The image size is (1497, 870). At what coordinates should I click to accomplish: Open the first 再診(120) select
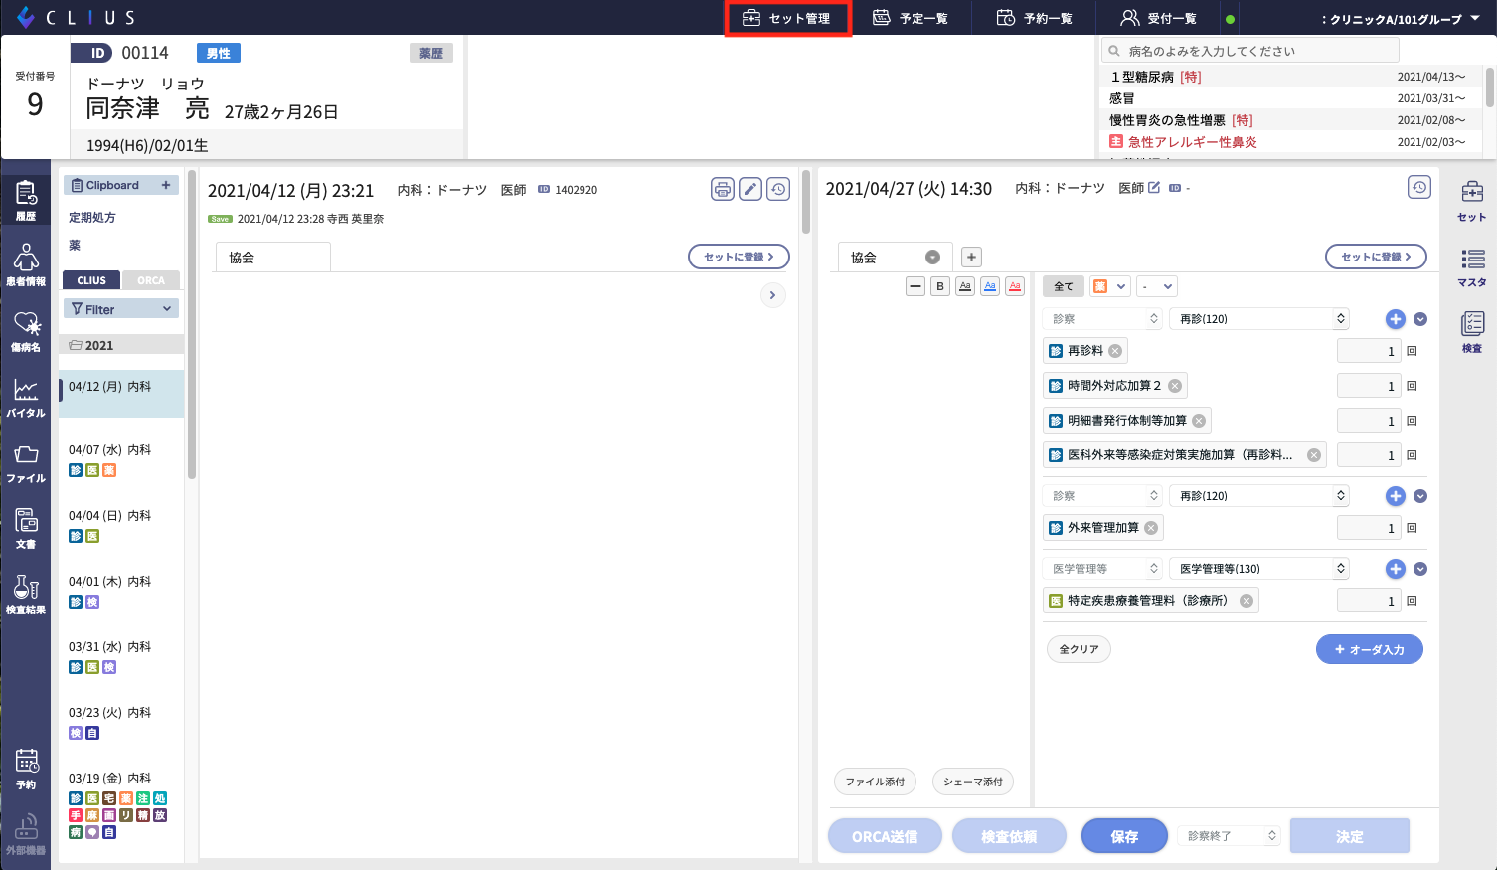click(1259, 319)
